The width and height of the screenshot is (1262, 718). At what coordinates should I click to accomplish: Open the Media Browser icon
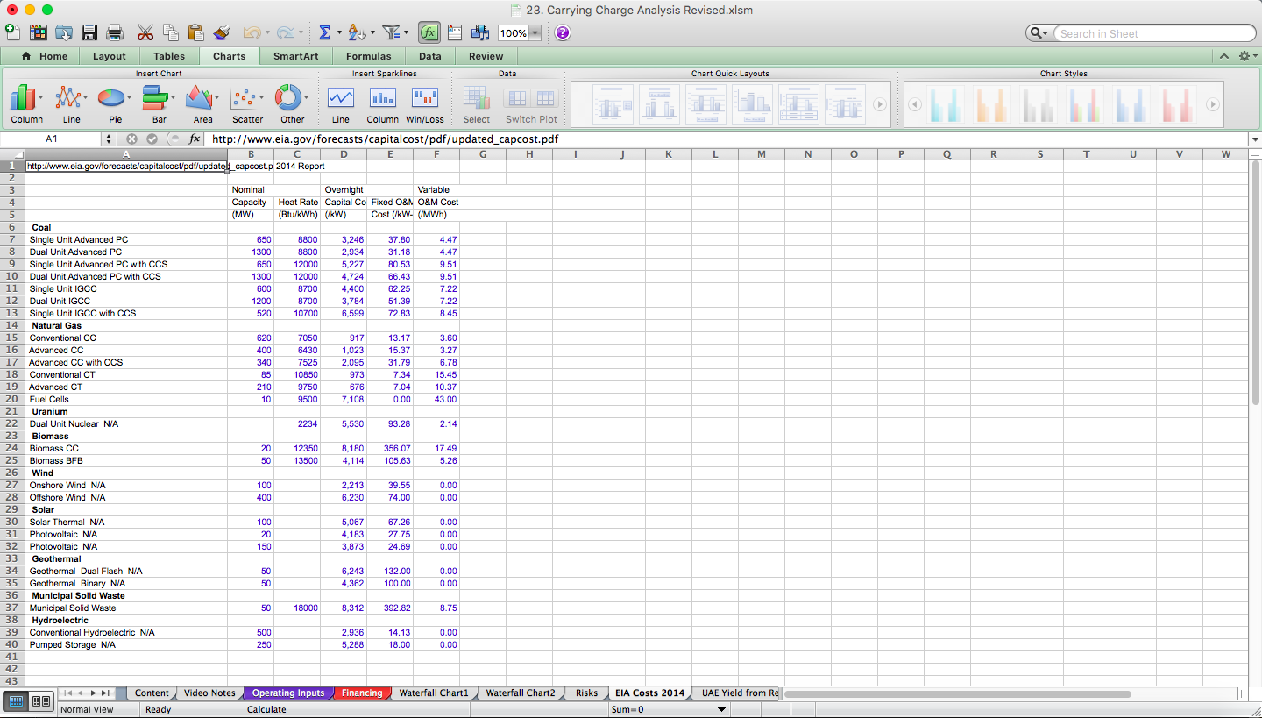tap(480, 32)
